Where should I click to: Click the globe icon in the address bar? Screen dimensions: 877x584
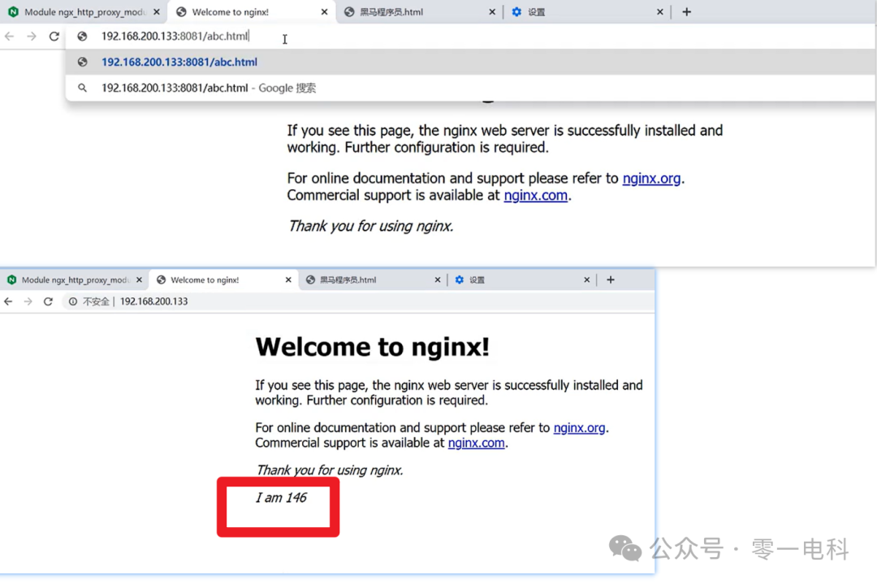coord(81,36)
